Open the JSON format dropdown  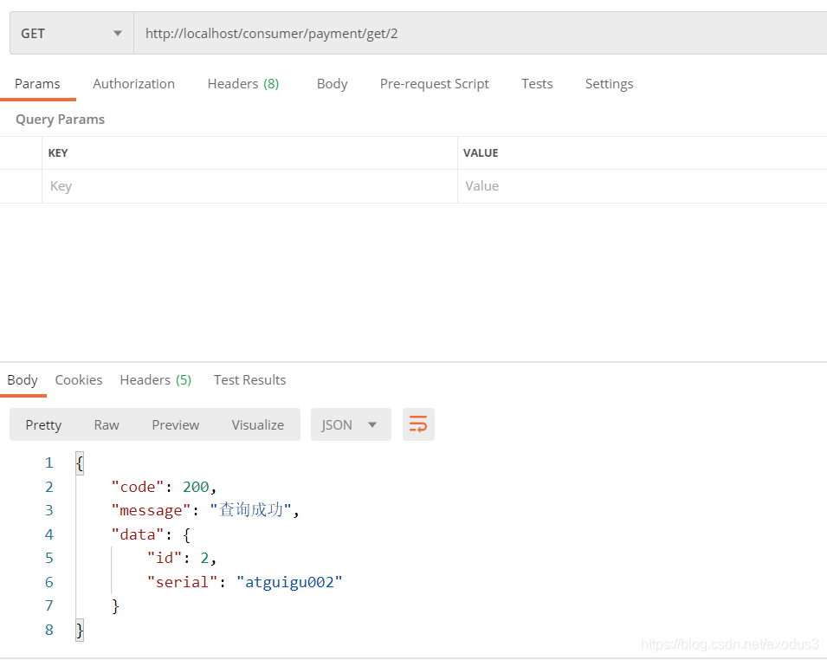coord(351,424)
